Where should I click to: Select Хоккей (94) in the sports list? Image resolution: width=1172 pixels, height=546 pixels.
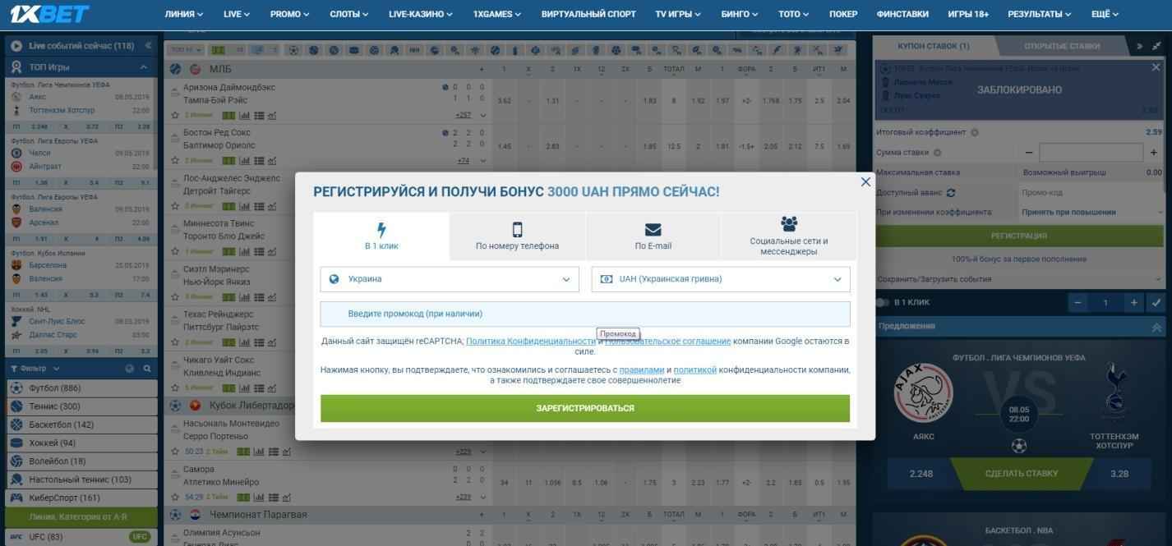[81, 443]
